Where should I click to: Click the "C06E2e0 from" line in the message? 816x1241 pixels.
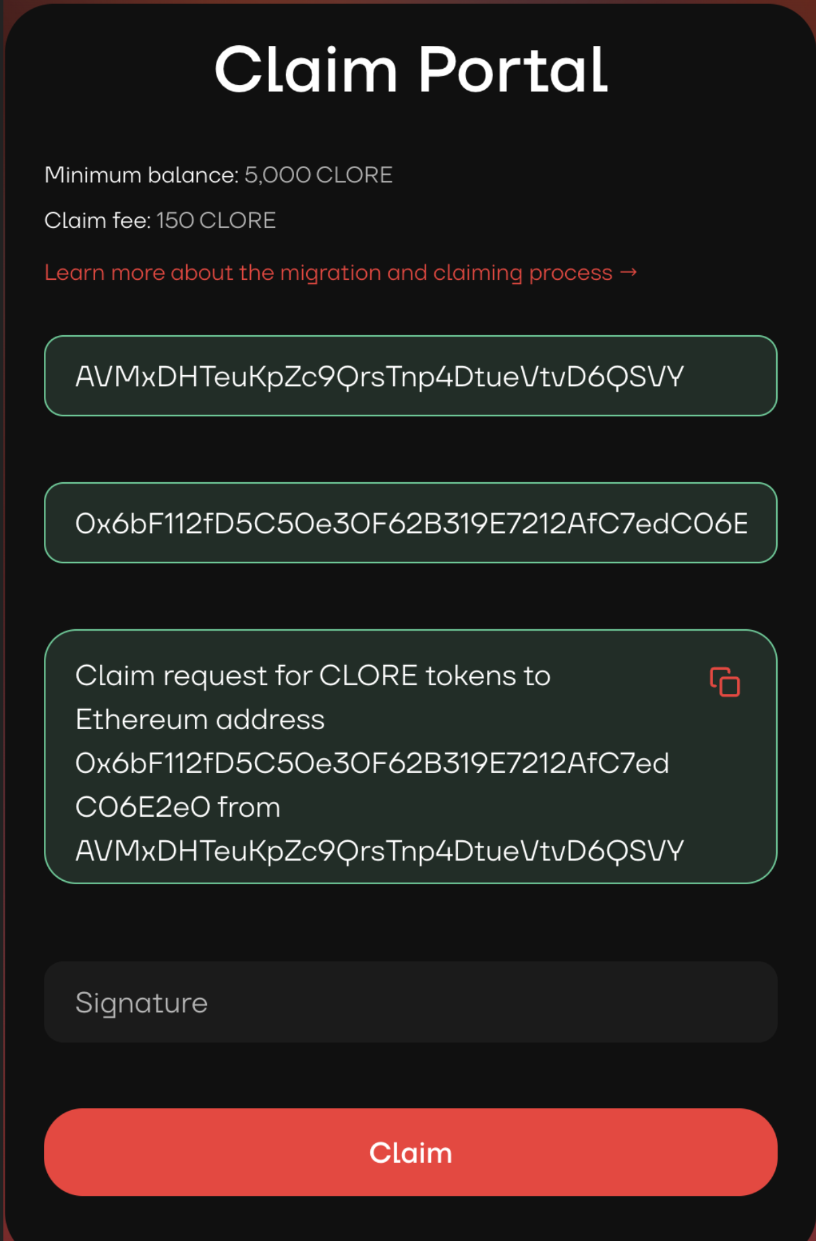178,807
